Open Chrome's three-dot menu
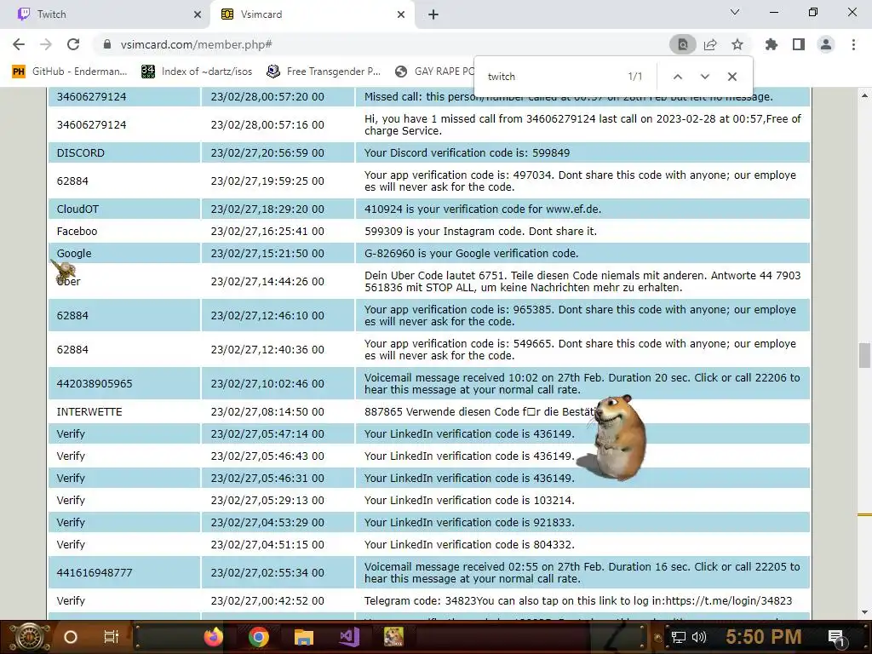Viewport: 872px width, 654px height. pos(853,44)
